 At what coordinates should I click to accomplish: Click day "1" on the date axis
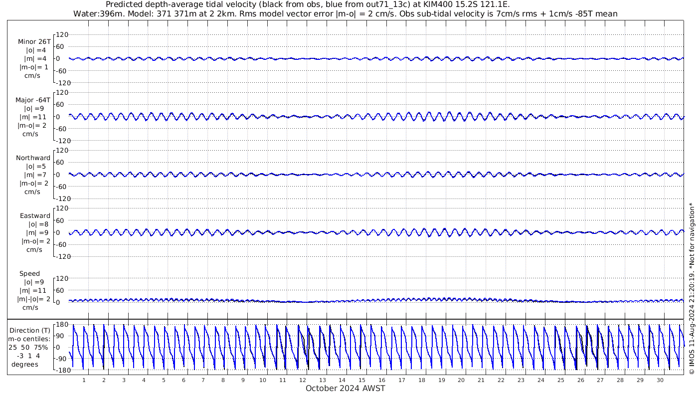84,380
